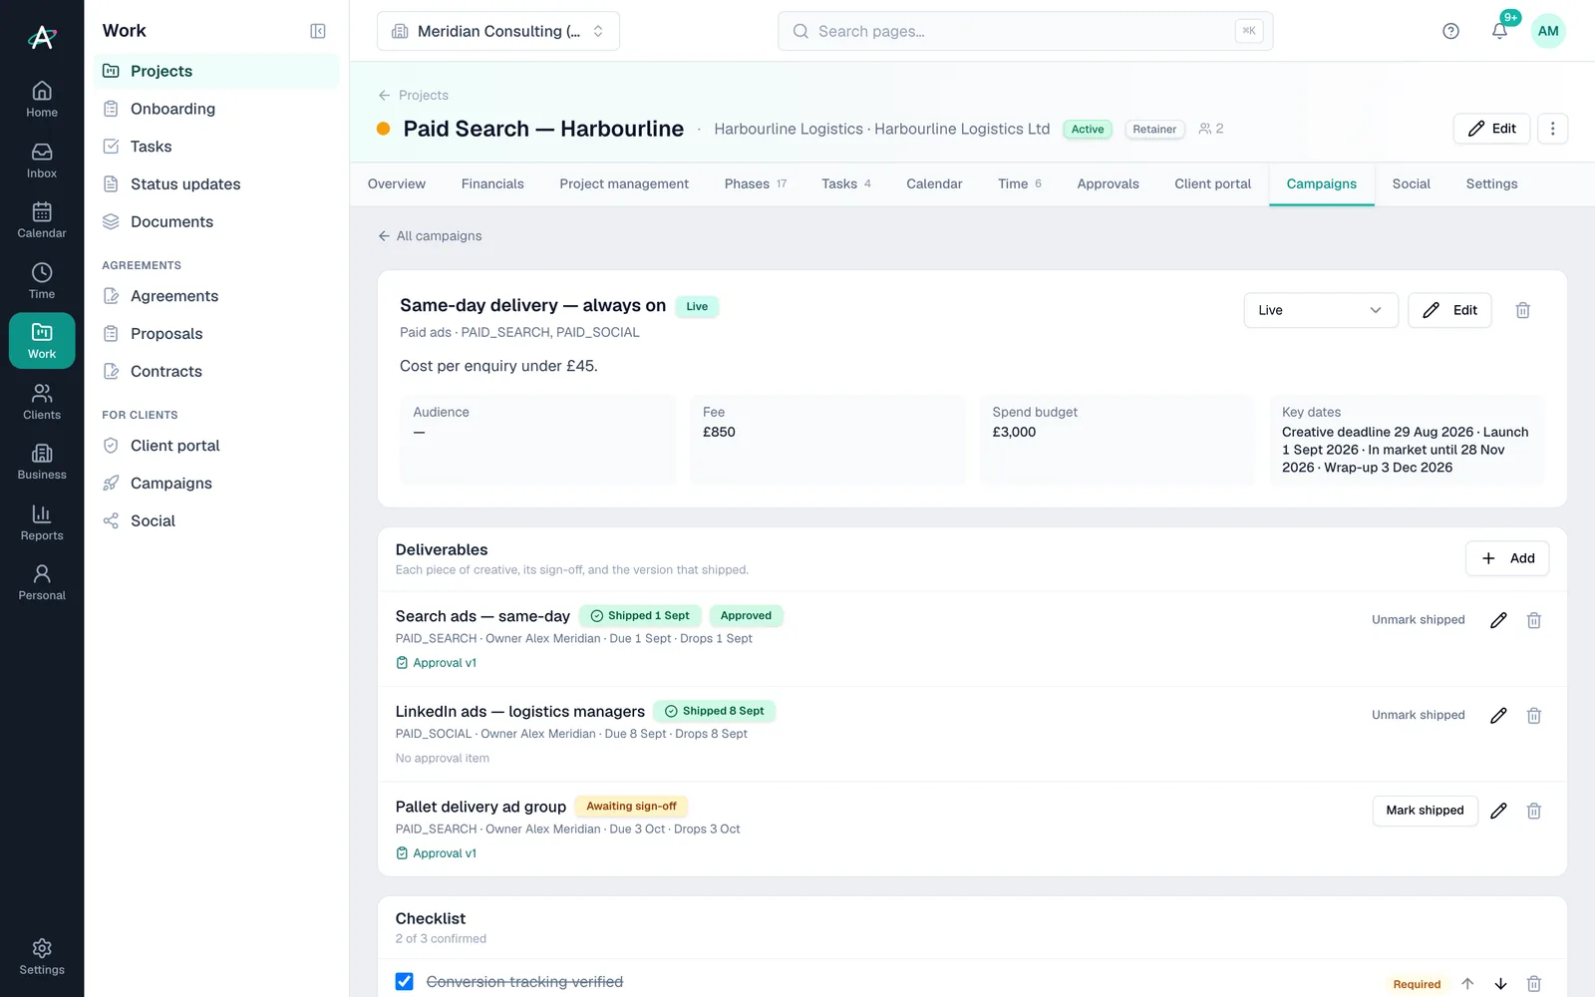The height and width of the screenshot is (997, 1595).
Task: Go back via Projects breadcrumb
Action: (x=413, y=96)
